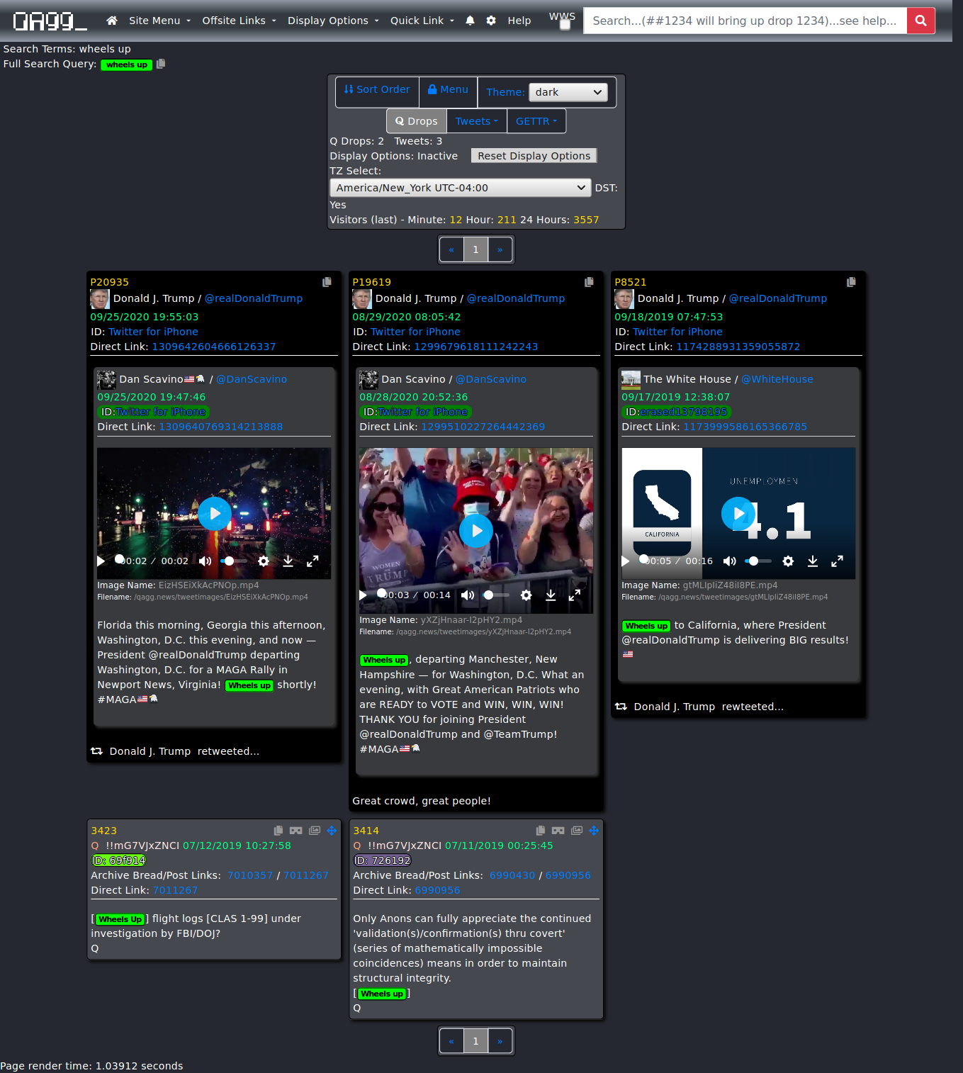The image size is (963, 1073).
Task: Focus the search input field
Action: (745, 21)
